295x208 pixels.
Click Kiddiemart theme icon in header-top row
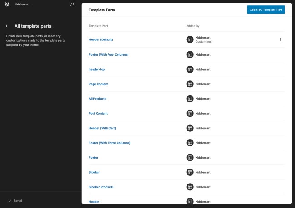click(x=190, y=69)
